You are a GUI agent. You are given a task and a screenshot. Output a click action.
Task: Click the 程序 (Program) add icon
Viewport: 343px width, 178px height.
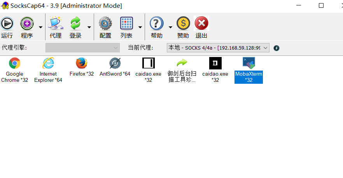tap(27, 24)
